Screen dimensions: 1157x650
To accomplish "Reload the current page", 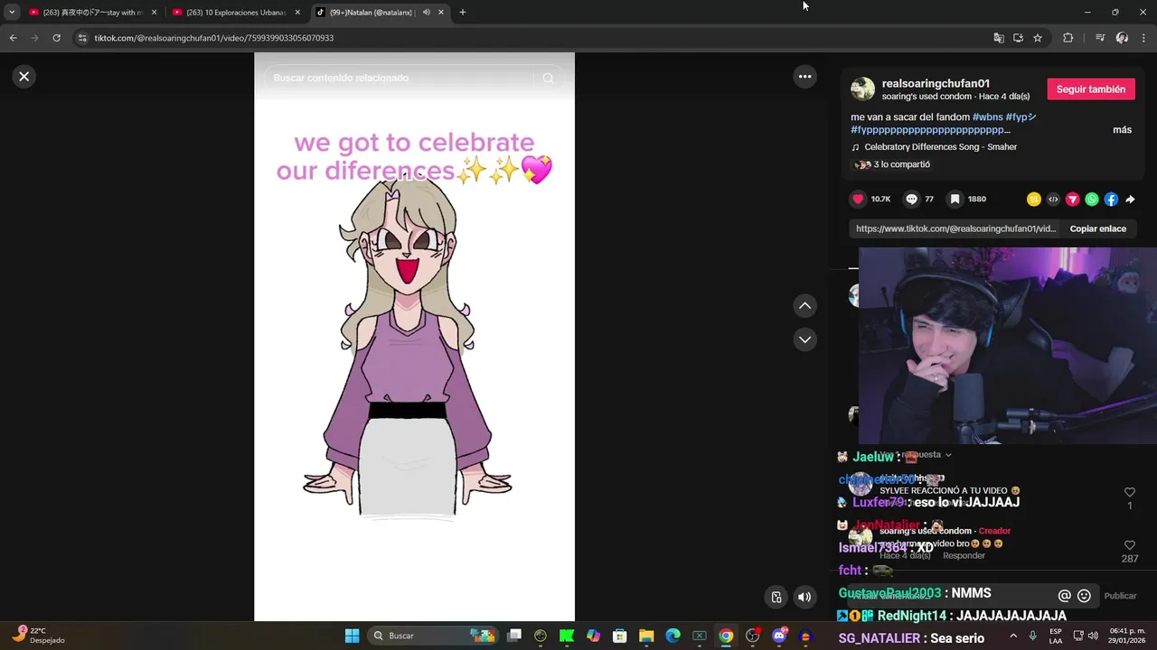I will (x=56, y=38).
